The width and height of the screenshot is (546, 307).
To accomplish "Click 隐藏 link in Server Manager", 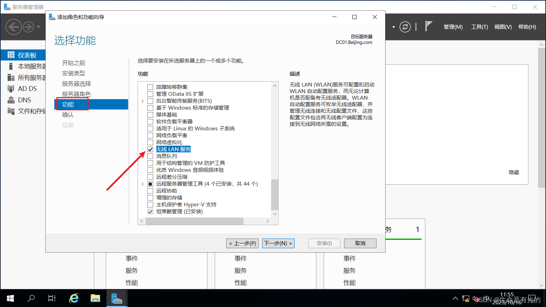I will [514, 172].
